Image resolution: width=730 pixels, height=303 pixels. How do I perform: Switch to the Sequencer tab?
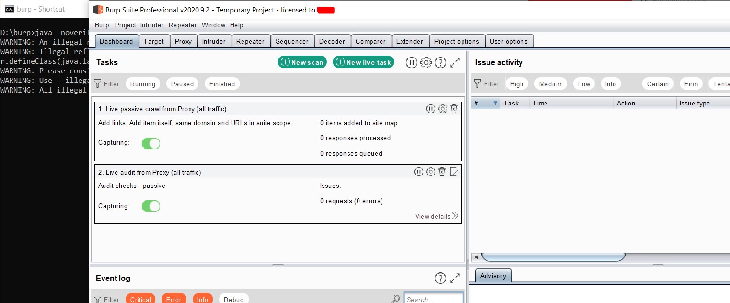click(292, 41)
